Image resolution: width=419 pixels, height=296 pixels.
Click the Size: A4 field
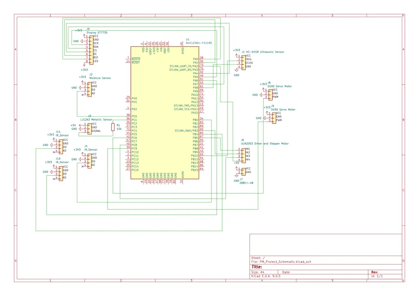[x=258, y=272]
